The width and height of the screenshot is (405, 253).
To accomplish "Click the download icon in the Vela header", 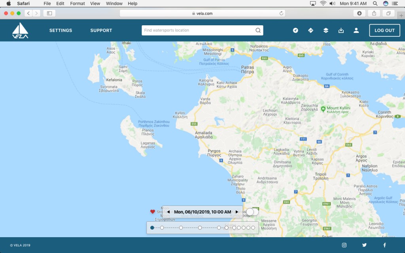I will click(341, 30).
